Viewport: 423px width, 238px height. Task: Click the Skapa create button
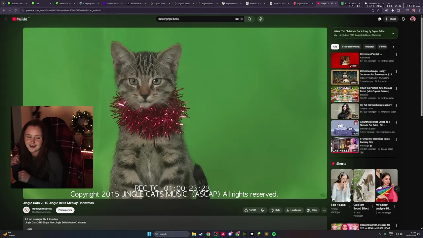coord(391,19)
